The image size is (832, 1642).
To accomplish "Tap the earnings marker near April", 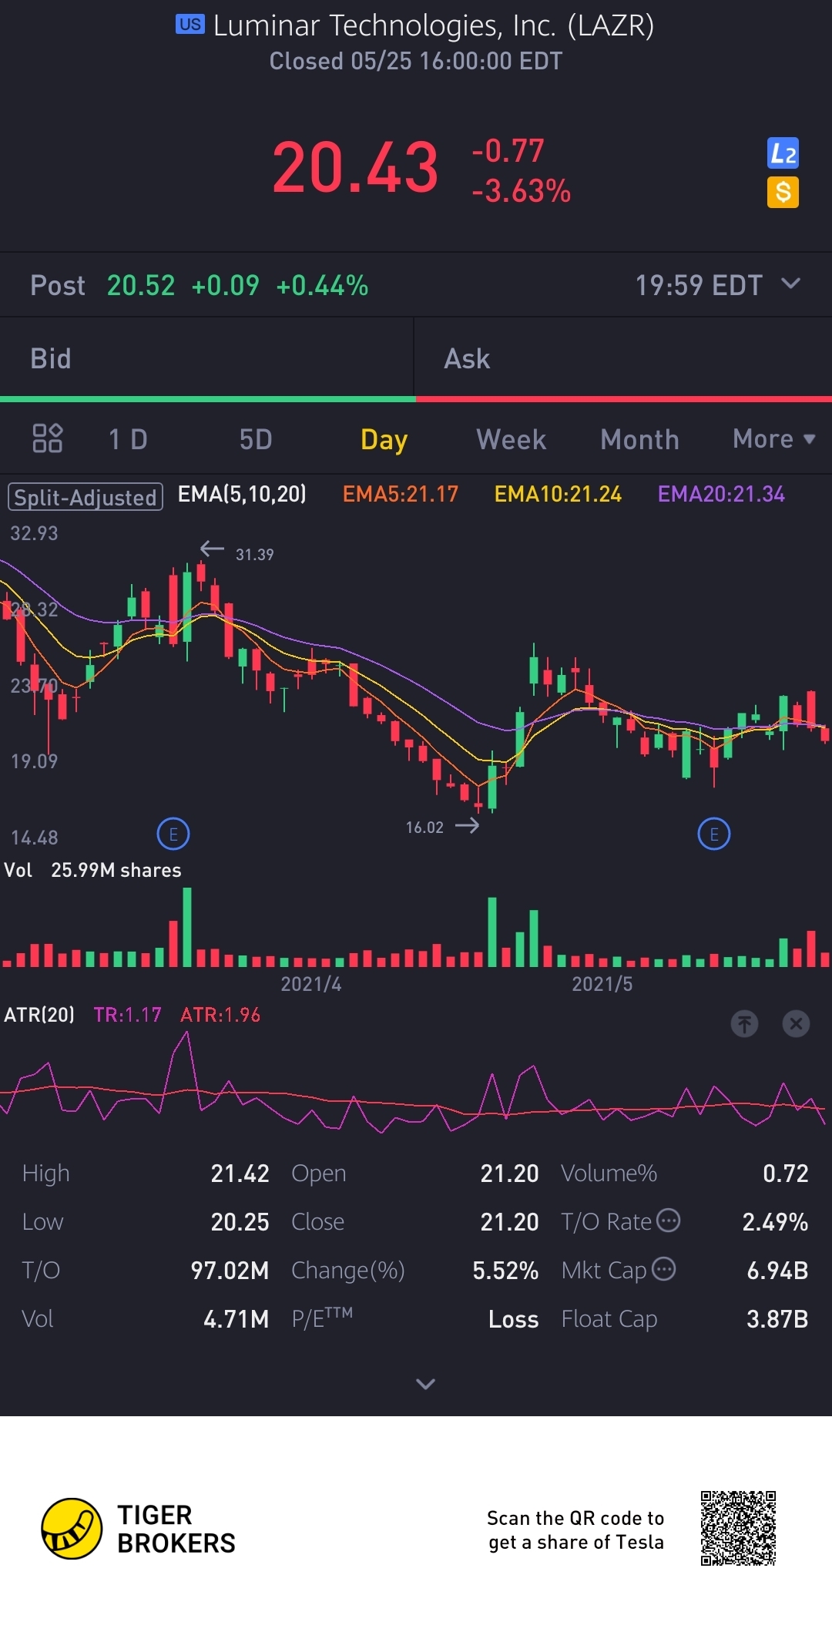I will (173, 834).
